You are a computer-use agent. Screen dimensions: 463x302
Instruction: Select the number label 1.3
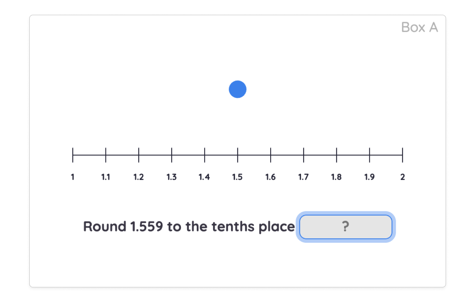171,177
